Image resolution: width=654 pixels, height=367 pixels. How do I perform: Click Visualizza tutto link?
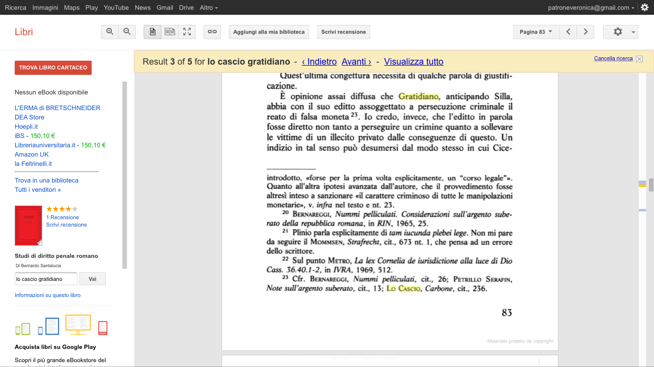pyautogui.click(x=414, y=62)
